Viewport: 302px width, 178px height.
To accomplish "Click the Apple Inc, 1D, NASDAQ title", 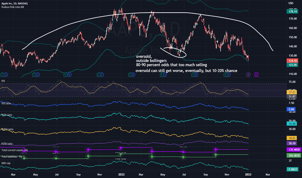I will click(15, 4).
